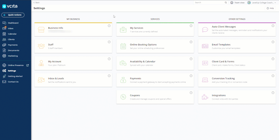This screenshot has width=279, height=140.
Task: Click the Getting started rocket icon
Action: [x=4, y=76]
